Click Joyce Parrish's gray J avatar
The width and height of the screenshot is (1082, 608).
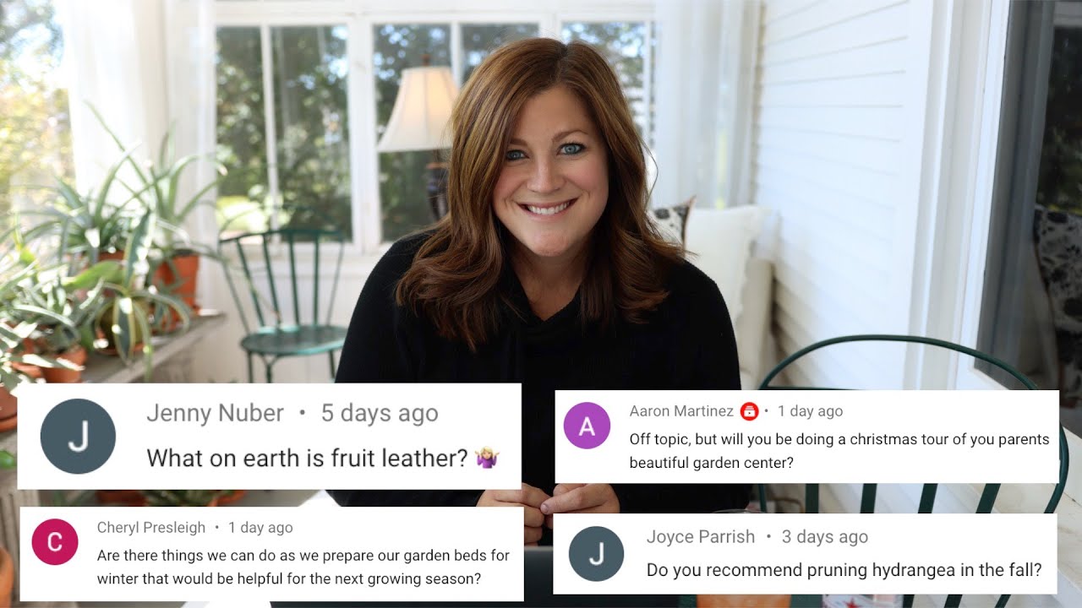(x=596, y=554)
